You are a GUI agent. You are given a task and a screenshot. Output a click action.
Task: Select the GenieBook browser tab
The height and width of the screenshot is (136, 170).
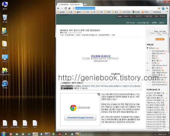[70, 5]
